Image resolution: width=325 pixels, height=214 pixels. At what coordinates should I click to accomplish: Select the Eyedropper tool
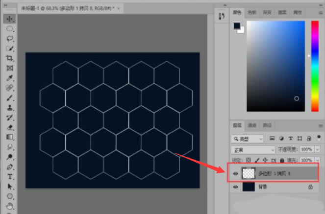point(9,78)
